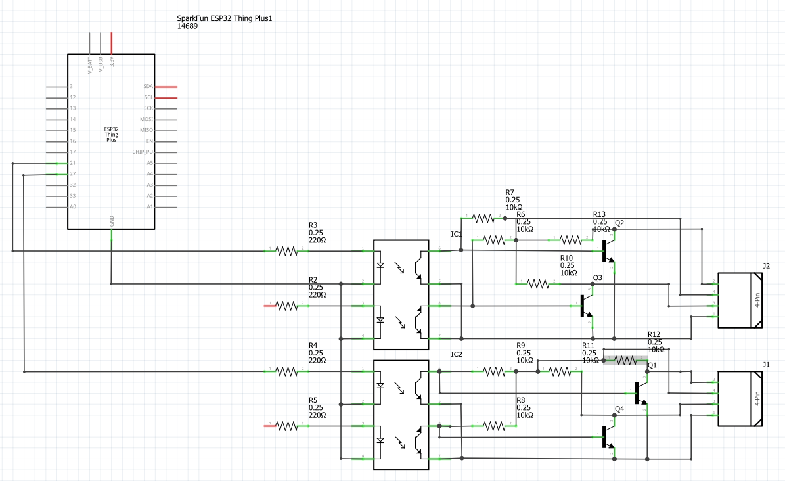Click the SparkFun ESP32 Thing Plus1 label

pos(224,19)
